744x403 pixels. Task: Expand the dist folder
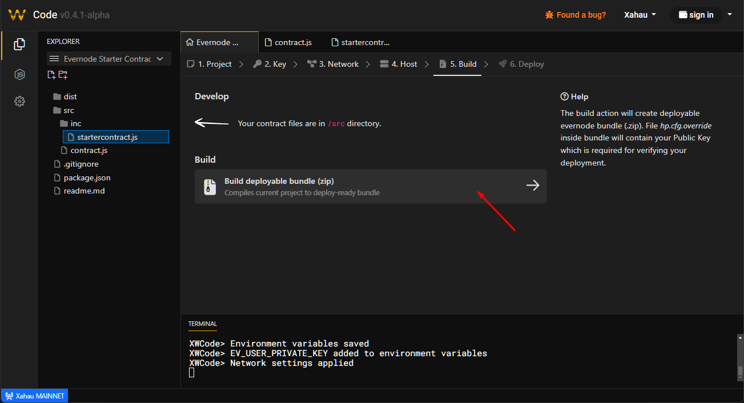point(65,96)
